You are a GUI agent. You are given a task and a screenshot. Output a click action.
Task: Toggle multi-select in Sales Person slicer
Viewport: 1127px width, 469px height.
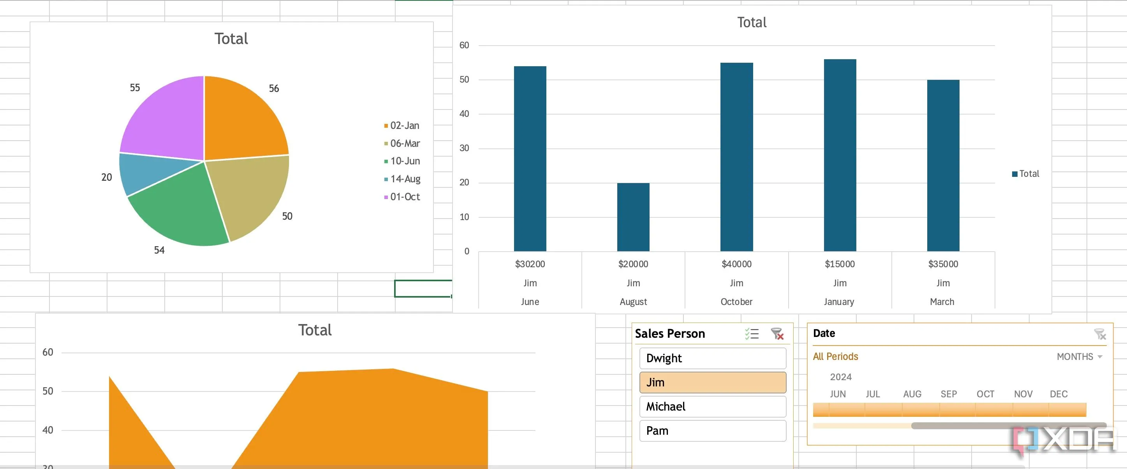(752, 334)
